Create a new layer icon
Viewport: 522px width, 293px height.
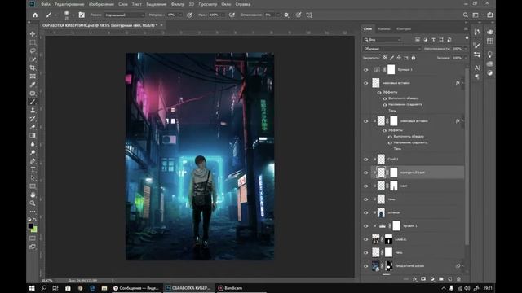449,279
